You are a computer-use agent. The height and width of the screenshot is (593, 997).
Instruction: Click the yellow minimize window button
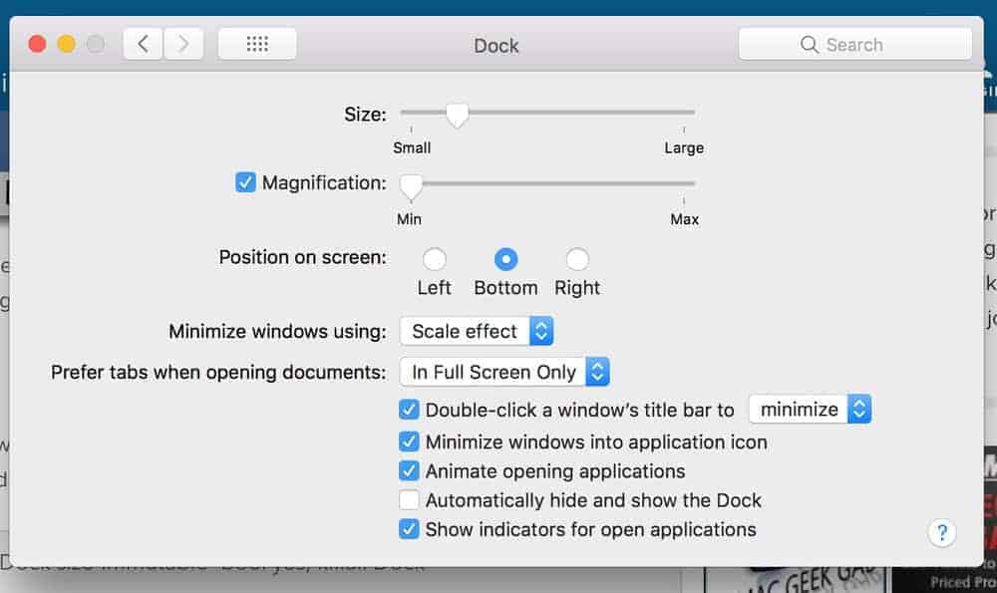click(x=67, y=44)
